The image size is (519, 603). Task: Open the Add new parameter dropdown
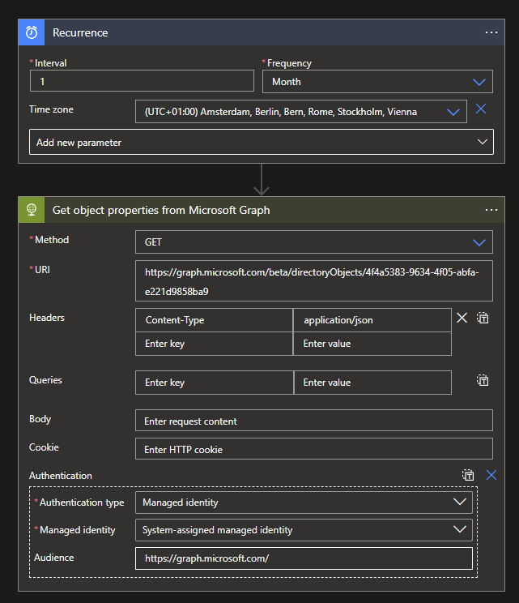(261, 142)
